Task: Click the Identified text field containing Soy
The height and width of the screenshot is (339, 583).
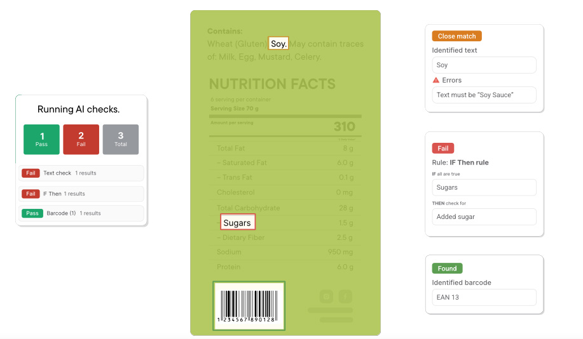Action: point(484,65)
